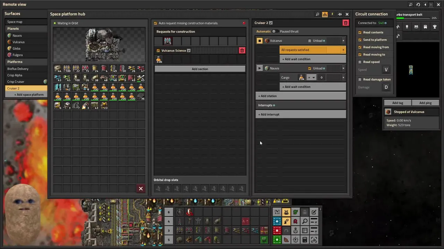Choose the Speed signal V selector
This screenshot has width=444, height=249.
386,70
